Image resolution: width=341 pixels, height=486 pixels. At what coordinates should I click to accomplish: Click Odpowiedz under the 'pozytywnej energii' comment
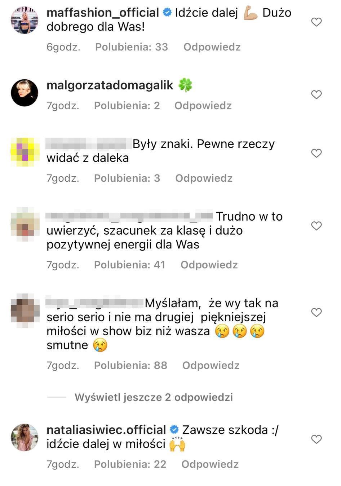(x=209, y=265)
